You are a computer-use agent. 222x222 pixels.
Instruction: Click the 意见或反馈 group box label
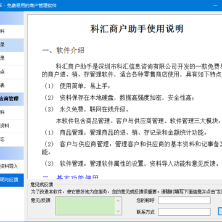point(42,184)
